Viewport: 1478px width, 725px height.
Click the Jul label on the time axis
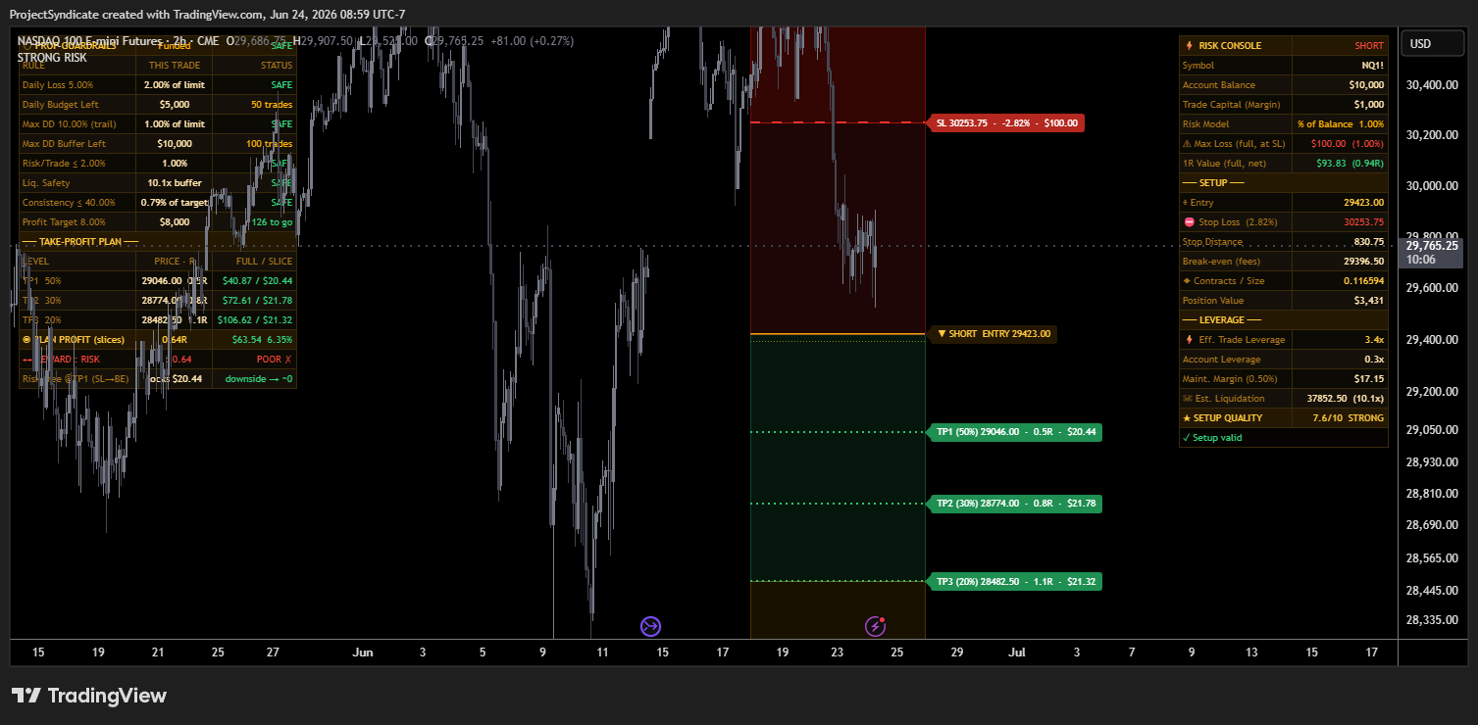[1017, 652]
